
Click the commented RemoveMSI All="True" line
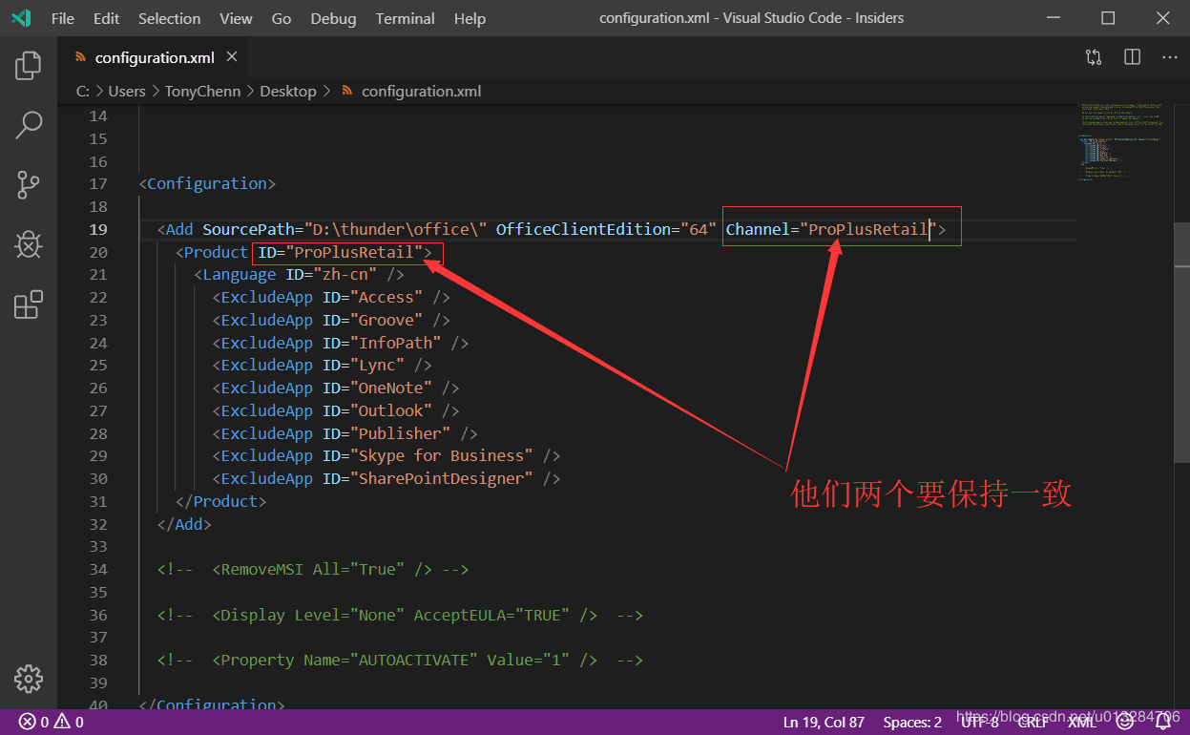click(313, 569)
